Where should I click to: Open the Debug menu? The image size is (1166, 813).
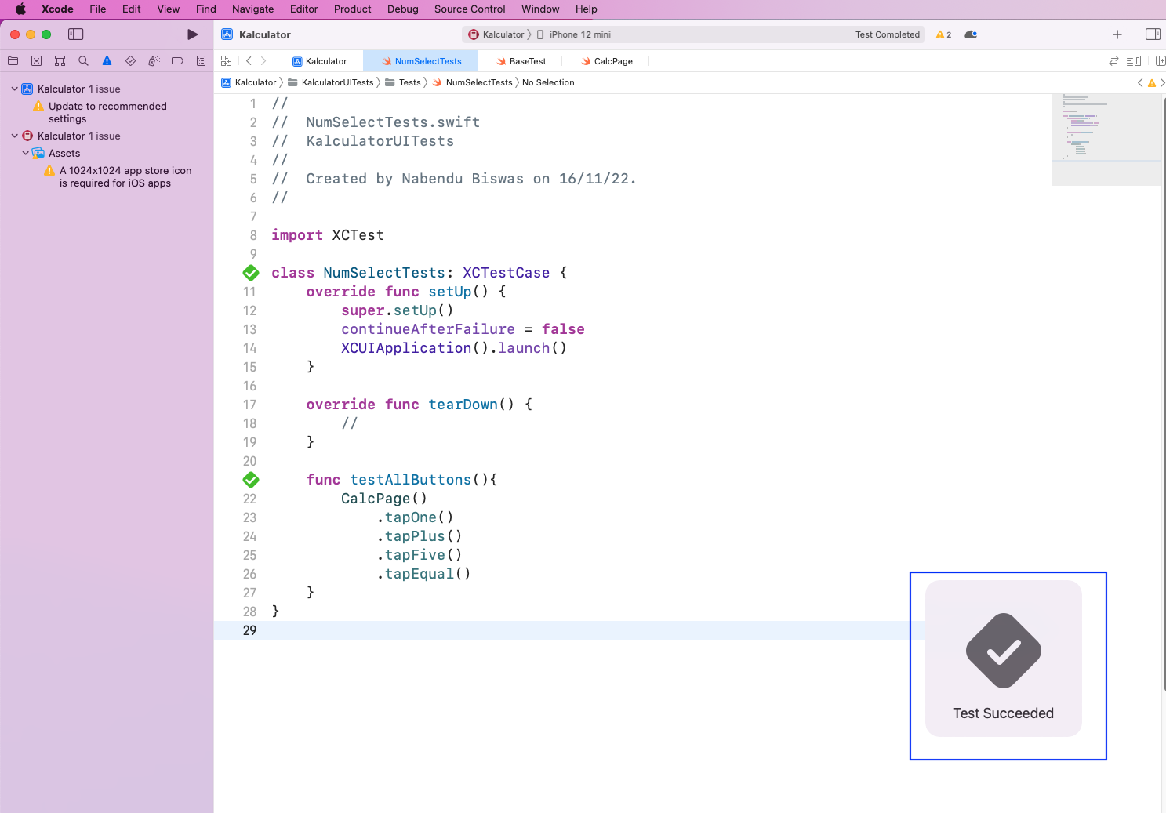point(403,9)
